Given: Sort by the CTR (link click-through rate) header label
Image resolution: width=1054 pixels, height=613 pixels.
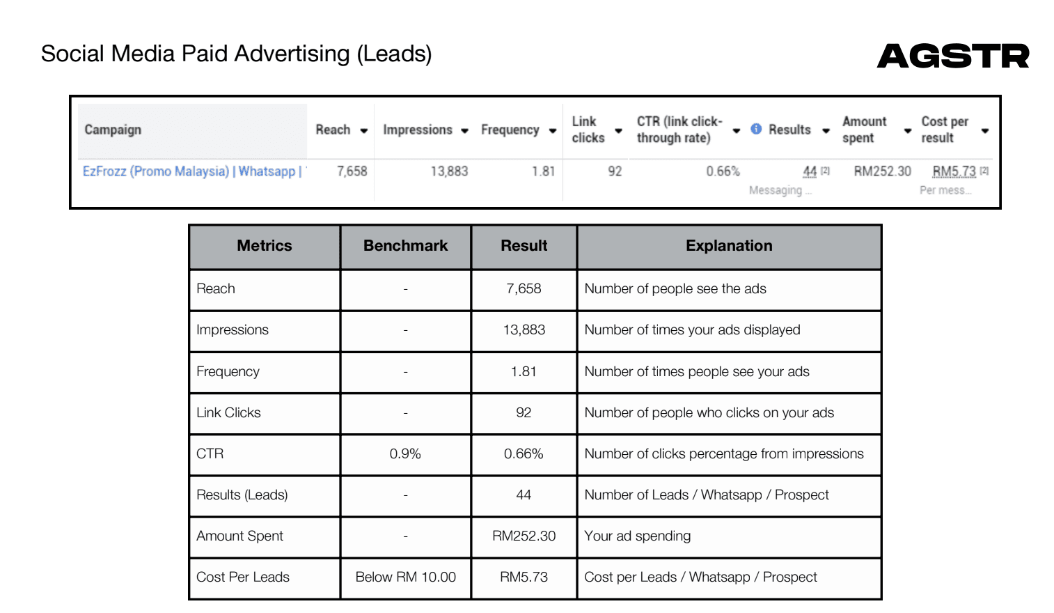Looking at the screenshot, I should [x=679, y=130].
